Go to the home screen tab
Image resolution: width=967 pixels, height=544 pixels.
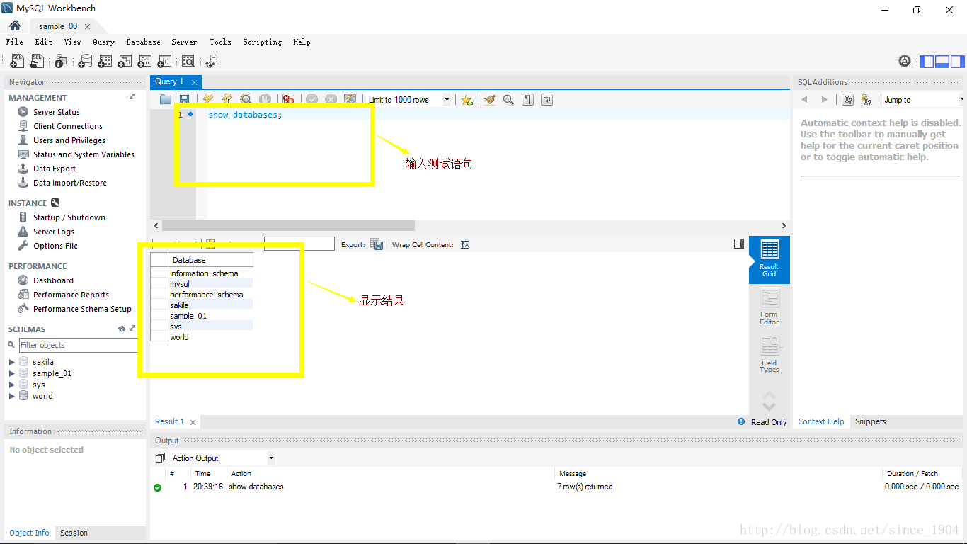click(14, 25)
